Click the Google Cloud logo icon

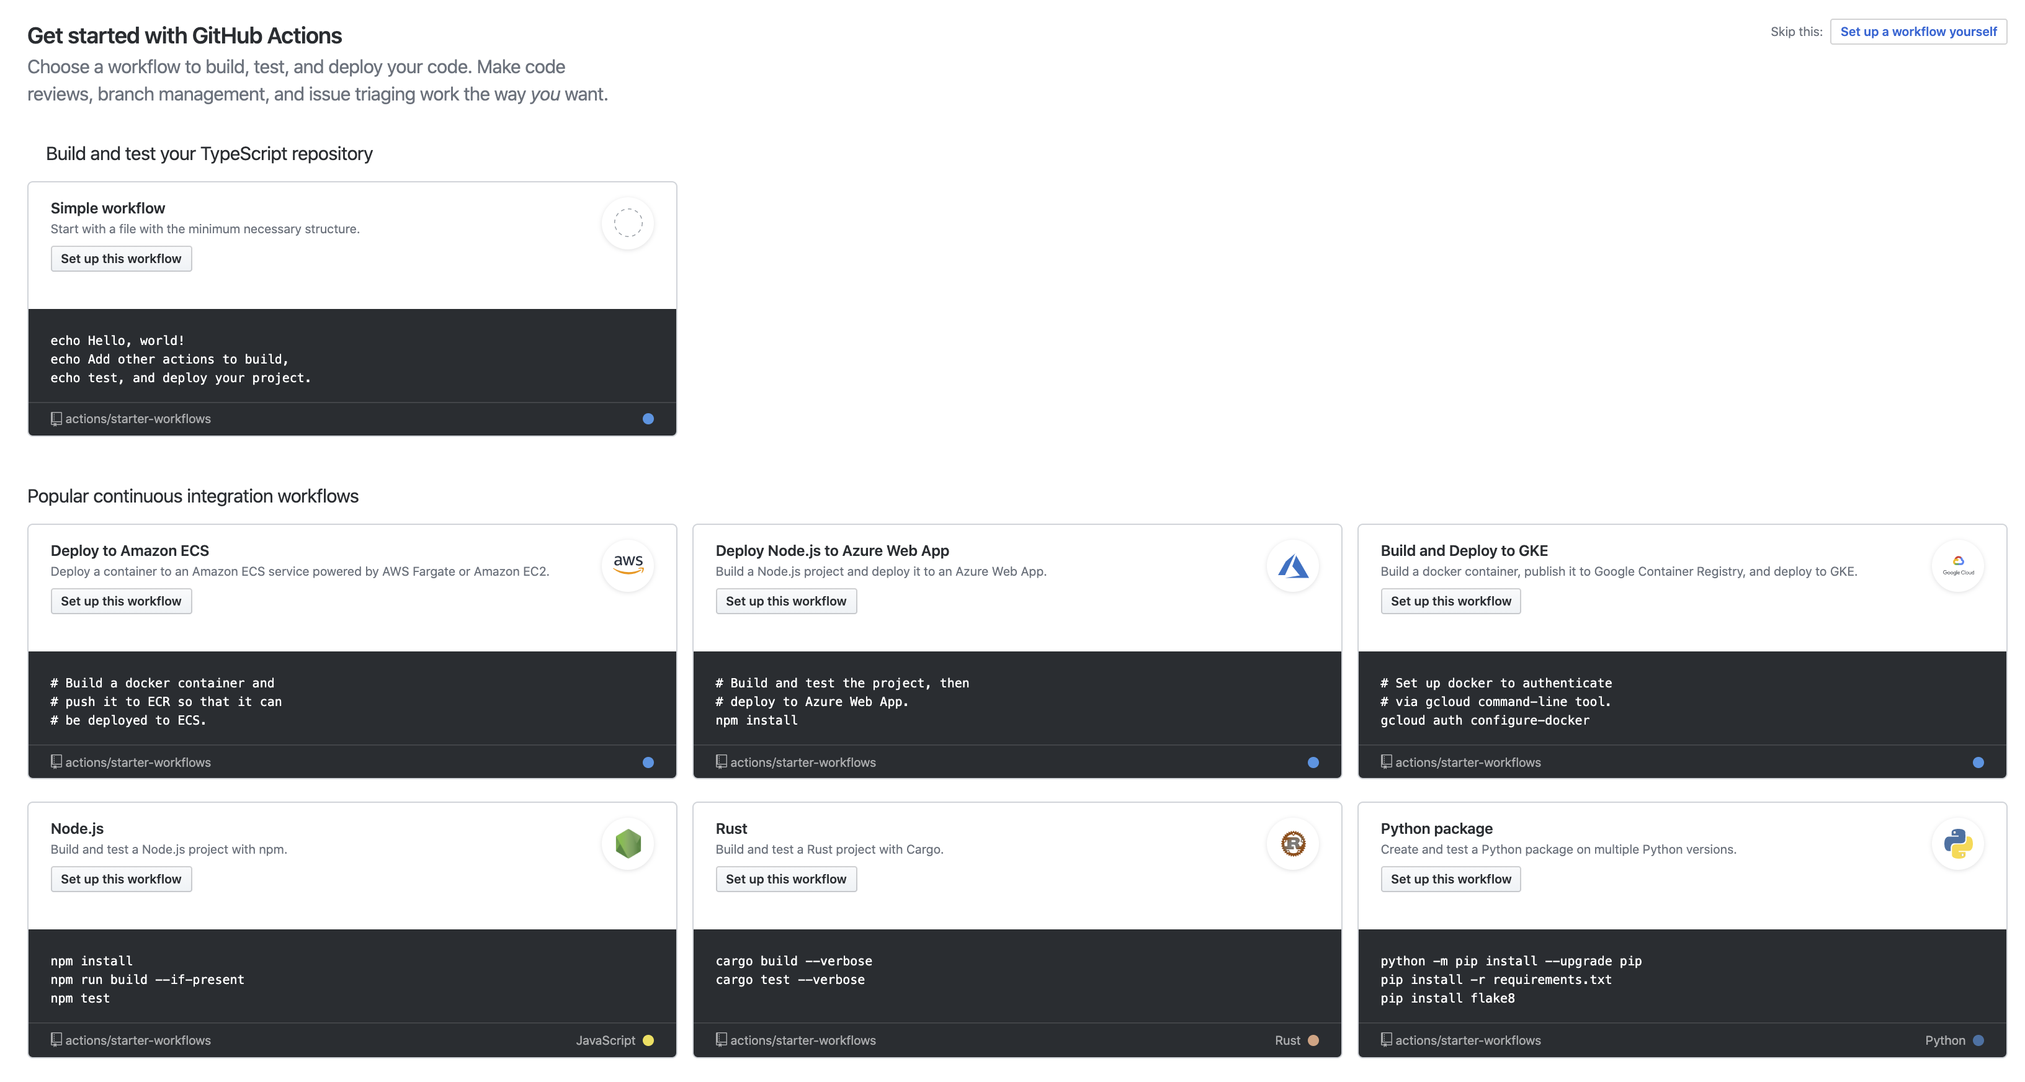tap(1957, 565)
